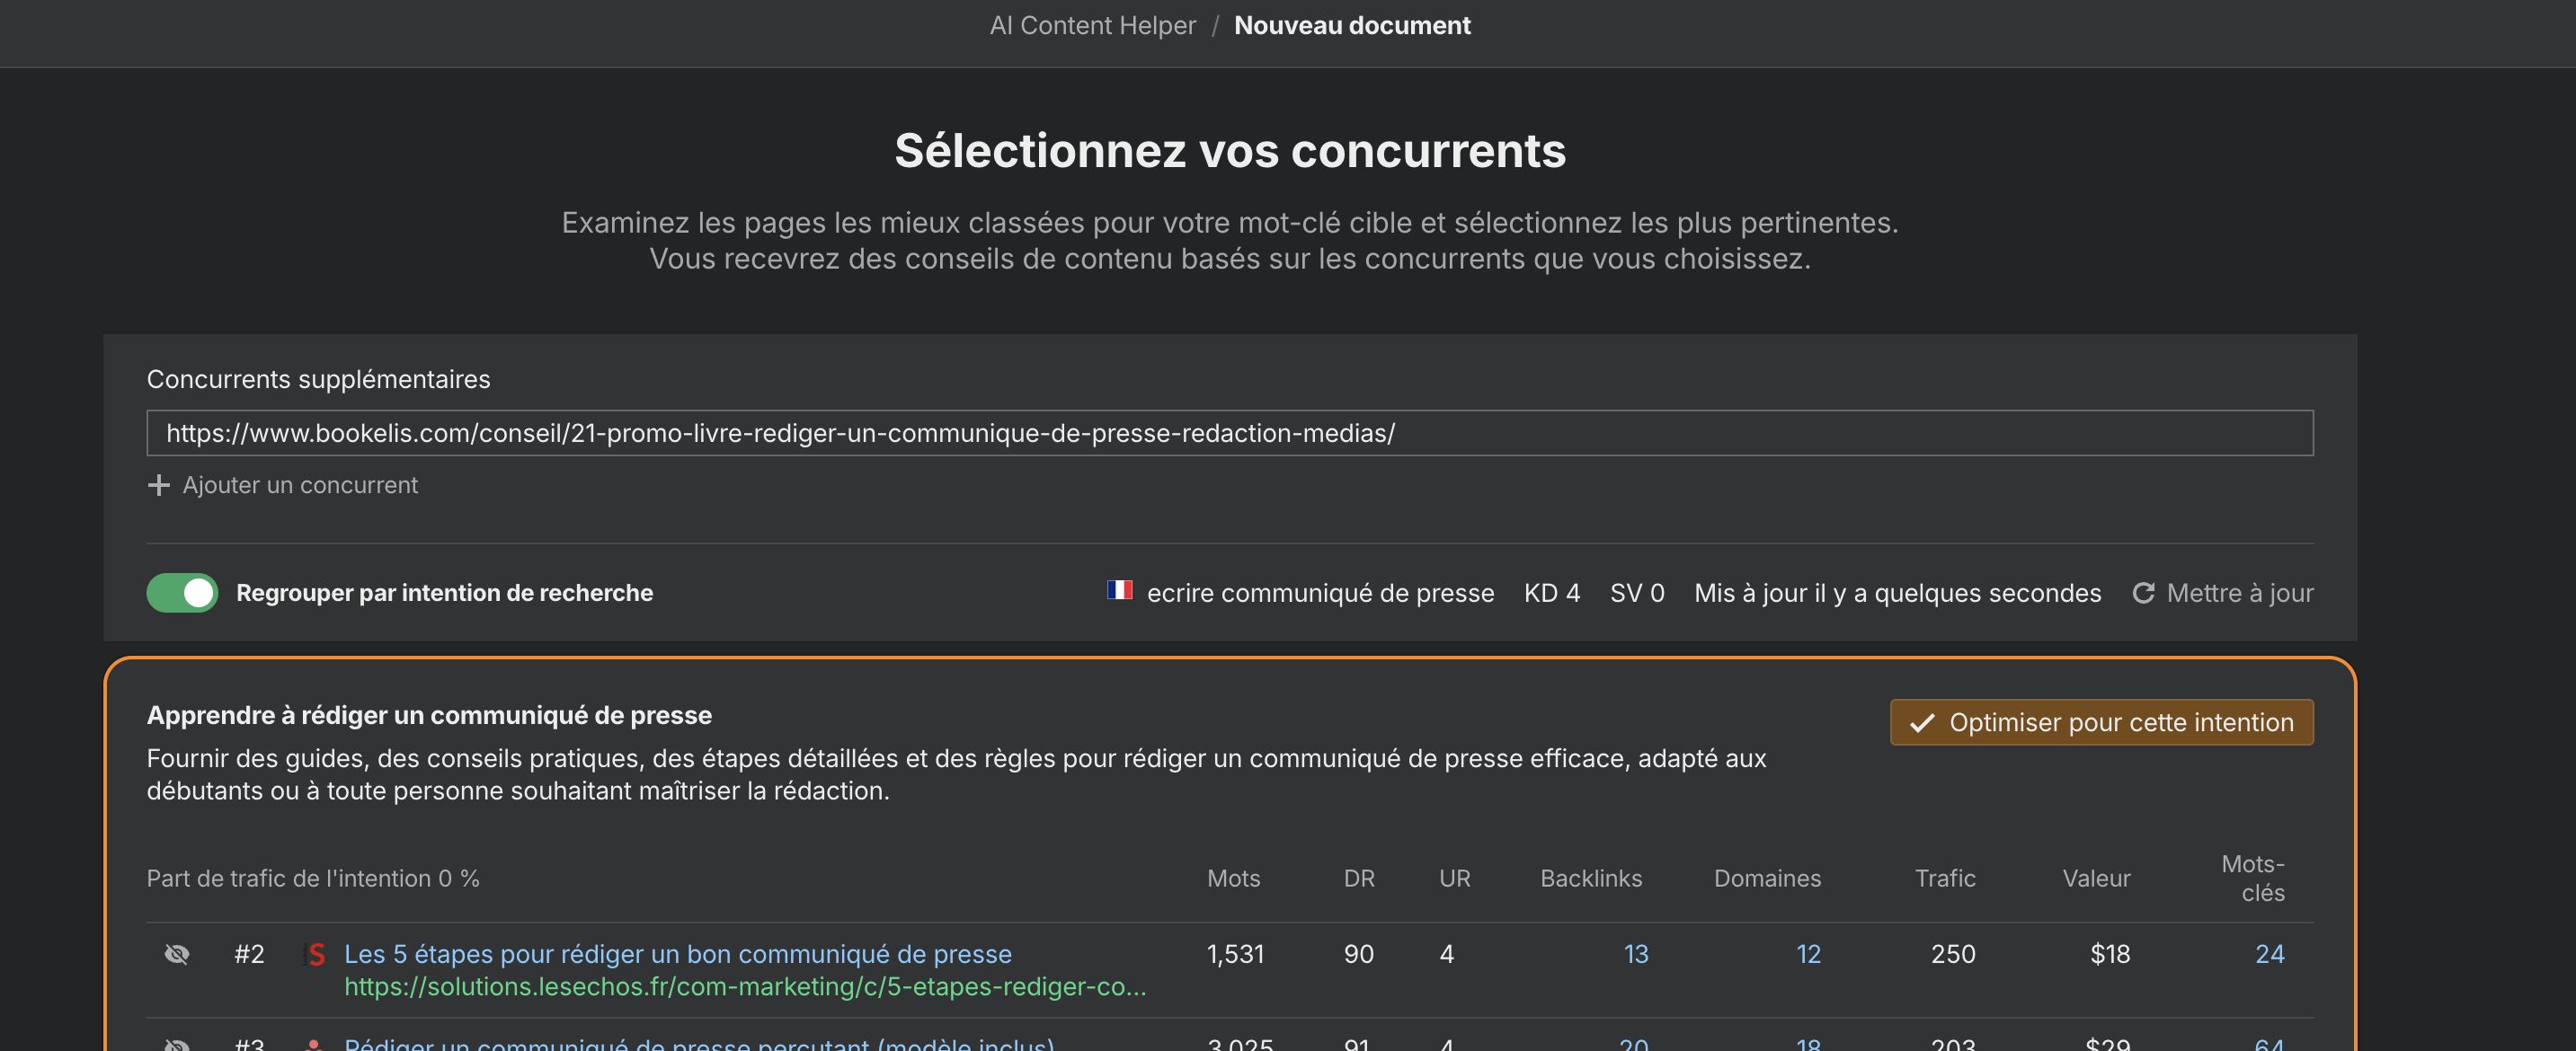Screen dimensions: 2576x1051
Task: Toggle visibility of competitor ranked #2
Action: 177,954
